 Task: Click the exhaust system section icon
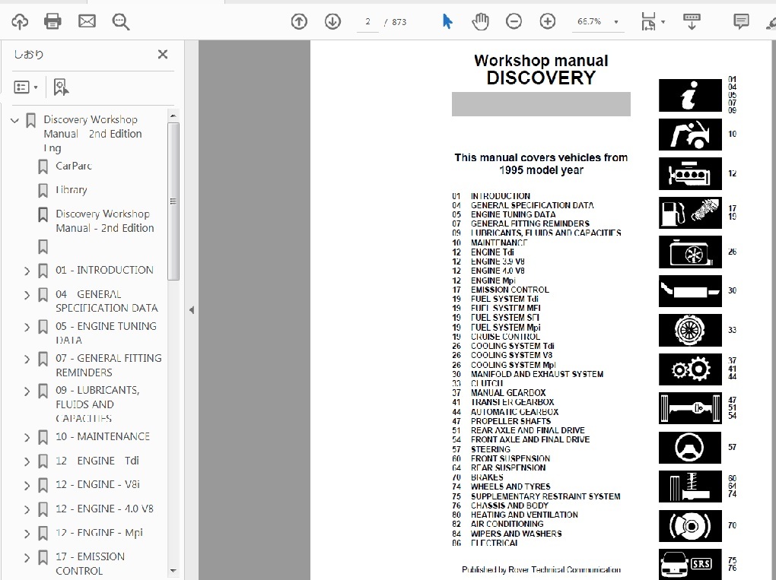click(x=690, y=291)
